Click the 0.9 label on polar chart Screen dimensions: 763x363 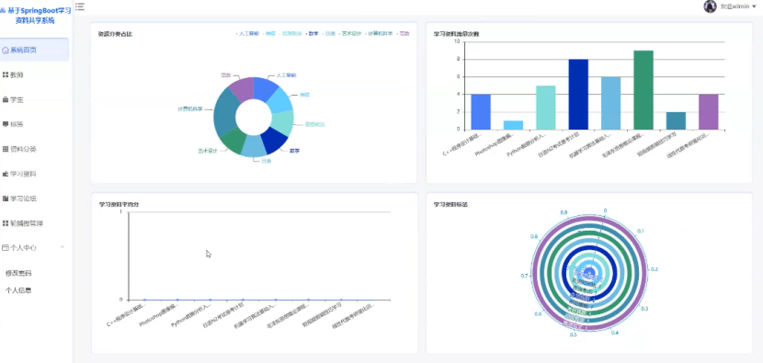564,212
